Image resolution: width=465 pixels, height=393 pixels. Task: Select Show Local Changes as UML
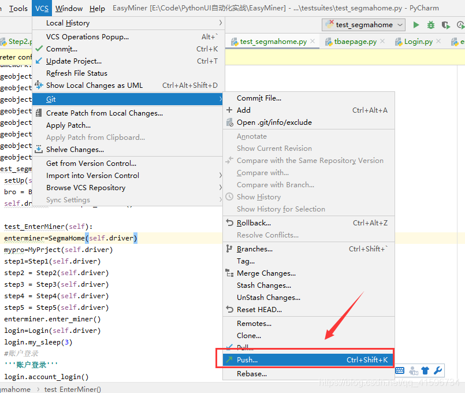(x=128, y=86)
